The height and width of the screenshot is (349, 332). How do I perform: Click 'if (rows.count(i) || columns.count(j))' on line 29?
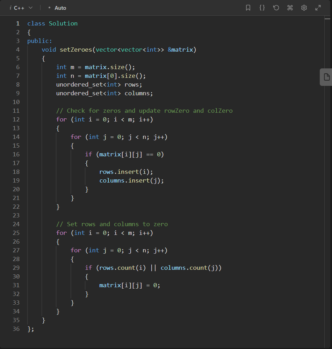153,268
